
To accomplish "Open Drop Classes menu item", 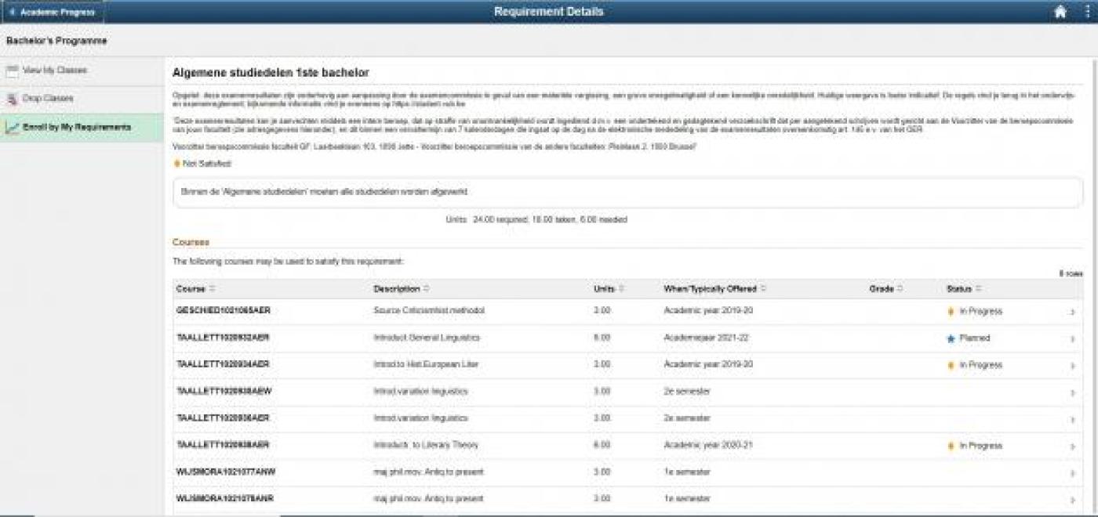I will pos(48,99).
